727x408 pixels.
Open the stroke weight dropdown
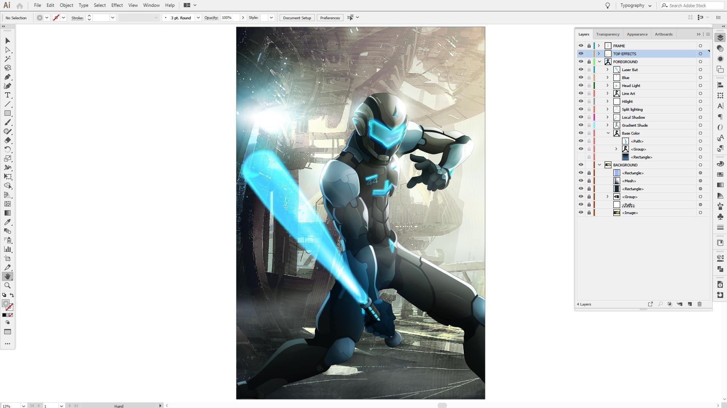[x=113, y=18]
